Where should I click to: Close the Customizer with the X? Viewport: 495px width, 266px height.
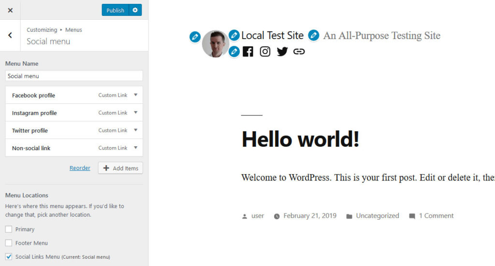(x=10, y=10)
